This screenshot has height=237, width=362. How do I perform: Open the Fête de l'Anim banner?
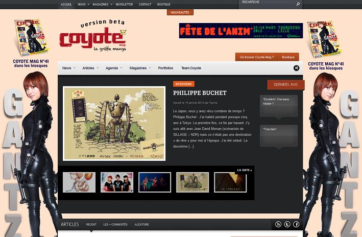241,31
